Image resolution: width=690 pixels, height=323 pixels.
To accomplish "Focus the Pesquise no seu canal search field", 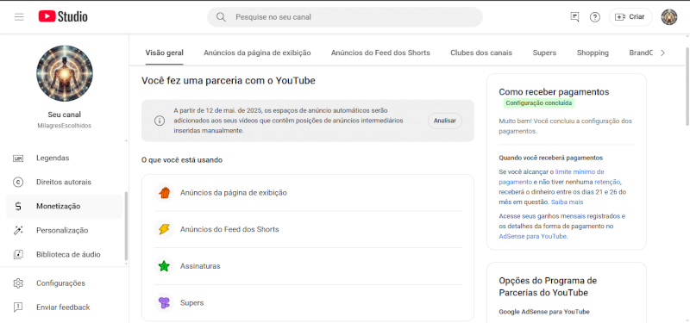I will [x=344, y=17].
